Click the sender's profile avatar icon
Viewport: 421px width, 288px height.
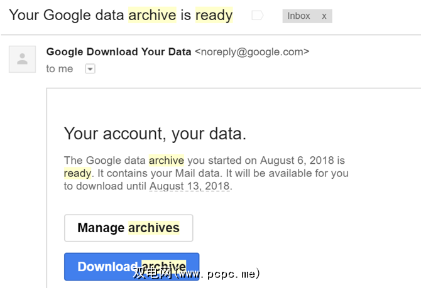click(x=22, y=59)
